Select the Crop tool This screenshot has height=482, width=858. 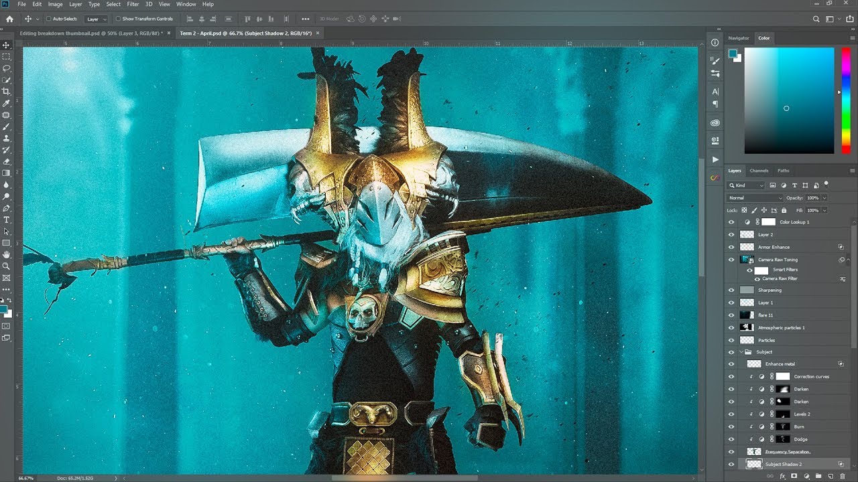click(x=7, y=92)
